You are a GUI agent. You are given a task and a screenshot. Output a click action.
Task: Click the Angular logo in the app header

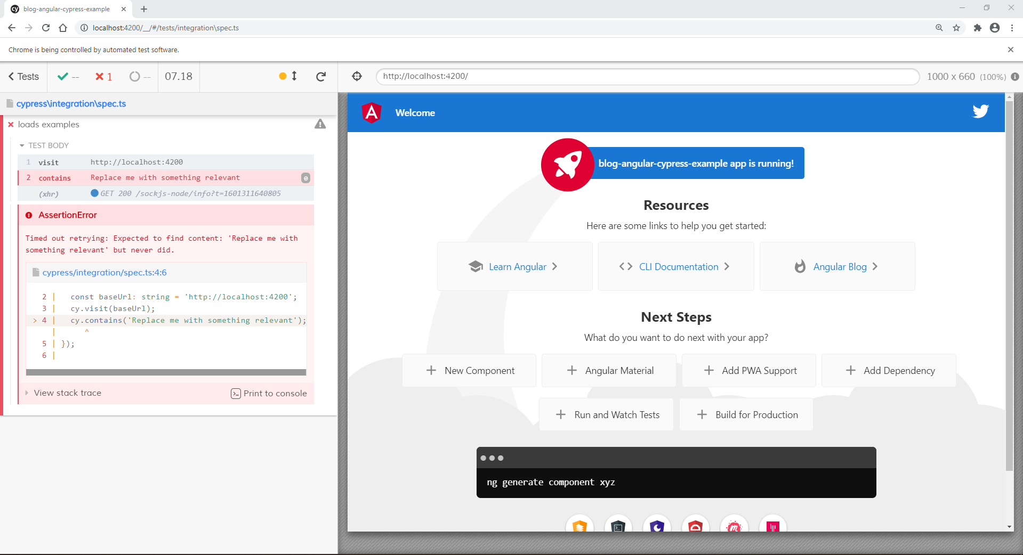pos(372,112)
